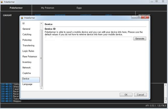This screenshot has height=109, width=168.
Task: Select the Device settings category
Action: point(31,80)
